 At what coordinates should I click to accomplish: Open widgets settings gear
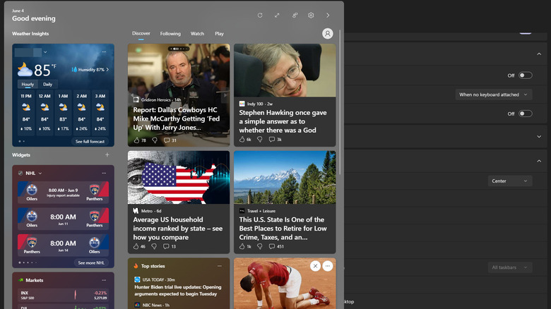coord(311,15)
